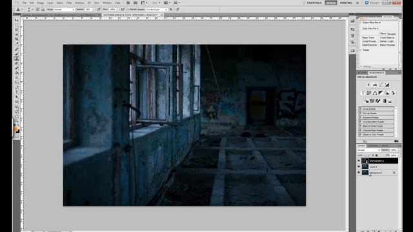The height and width of the screenshot is (232, 413).
Task: Open Recipes in Color Efex Pro panel
Action: pyautogui.click(x=392, y=34)
